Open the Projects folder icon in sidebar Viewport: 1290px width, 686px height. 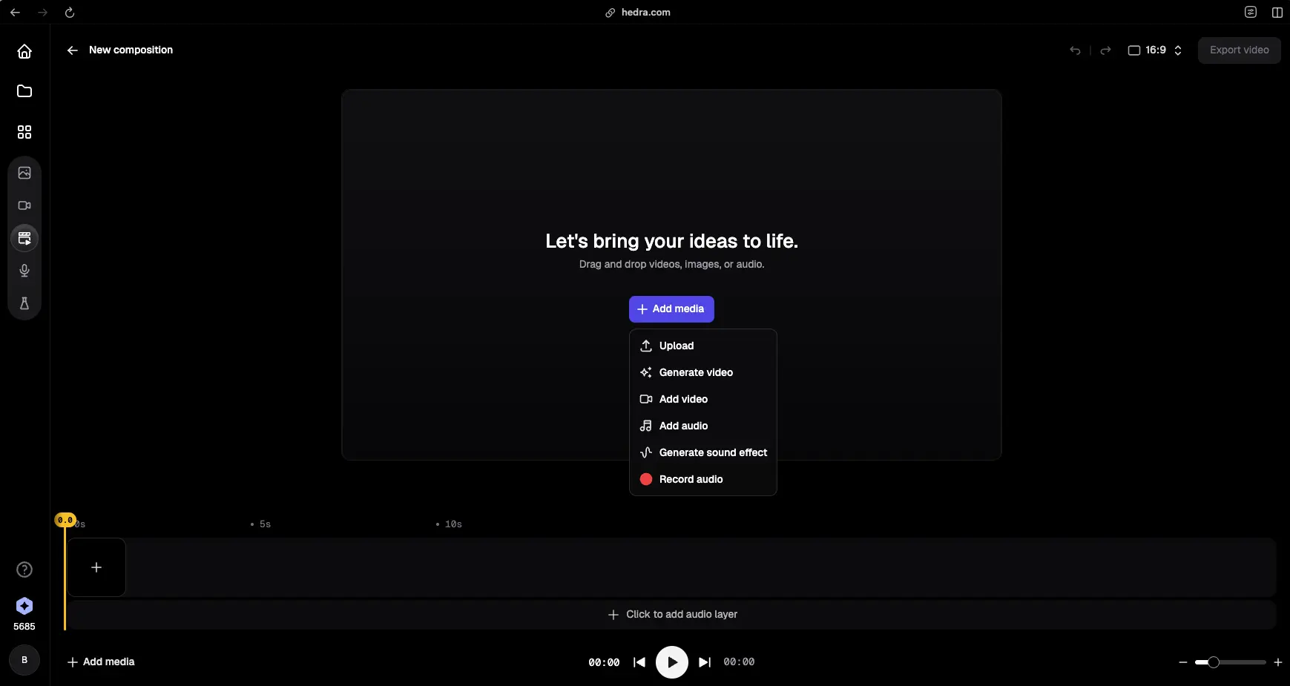click(24, 90)
